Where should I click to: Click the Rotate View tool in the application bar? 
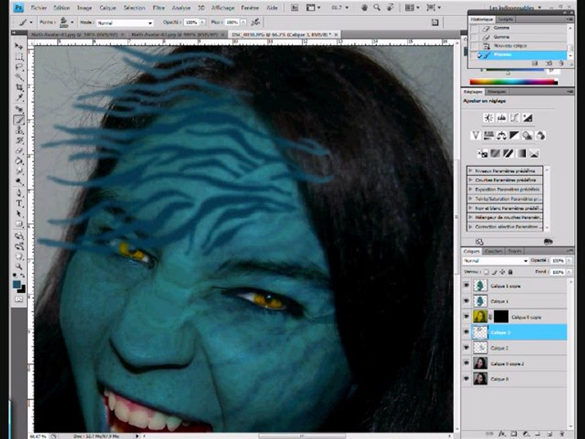[390, 7]
